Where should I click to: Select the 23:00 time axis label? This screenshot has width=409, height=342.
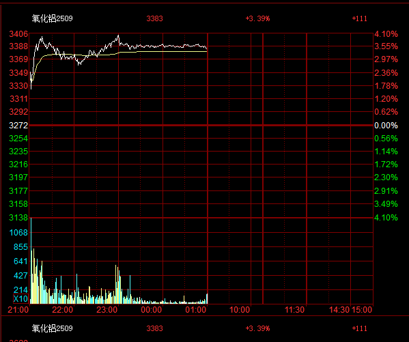pos(107,310)
